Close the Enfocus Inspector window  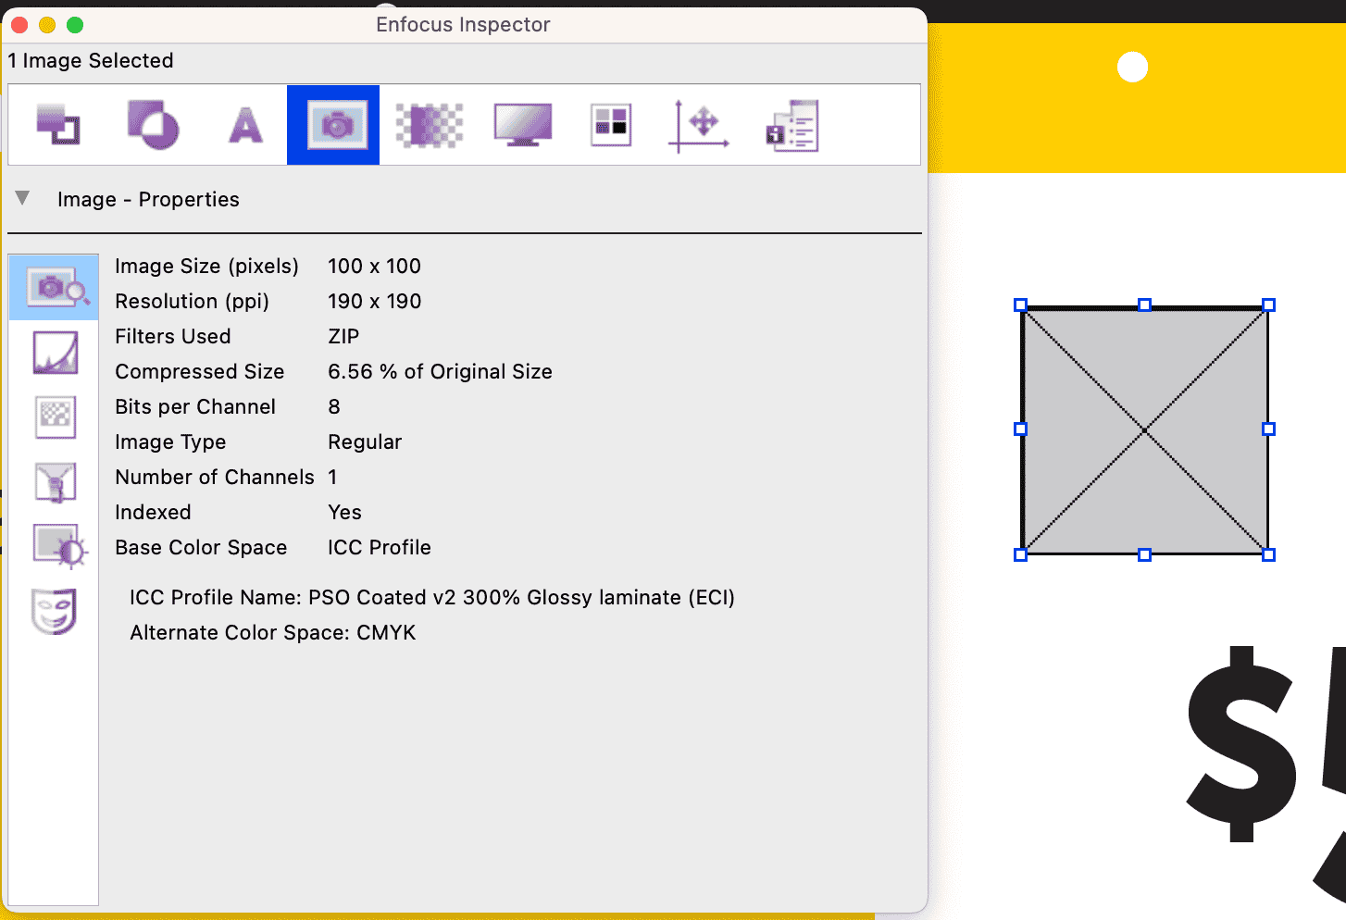point(19,25)
